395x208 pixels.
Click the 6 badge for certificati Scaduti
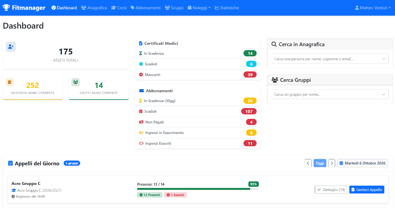tap(251, 64)
